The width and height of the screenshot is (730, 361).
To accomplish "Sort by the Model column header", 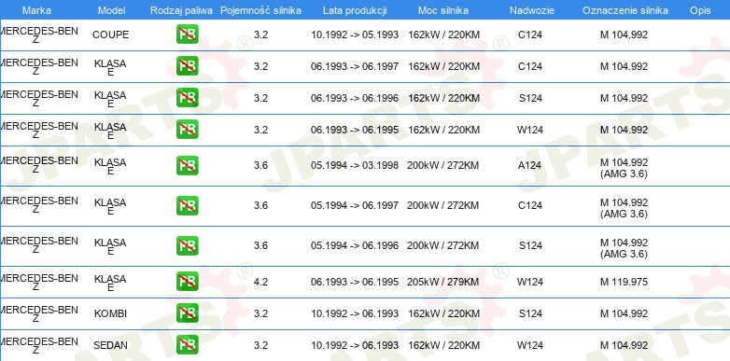I will (111, 10).
